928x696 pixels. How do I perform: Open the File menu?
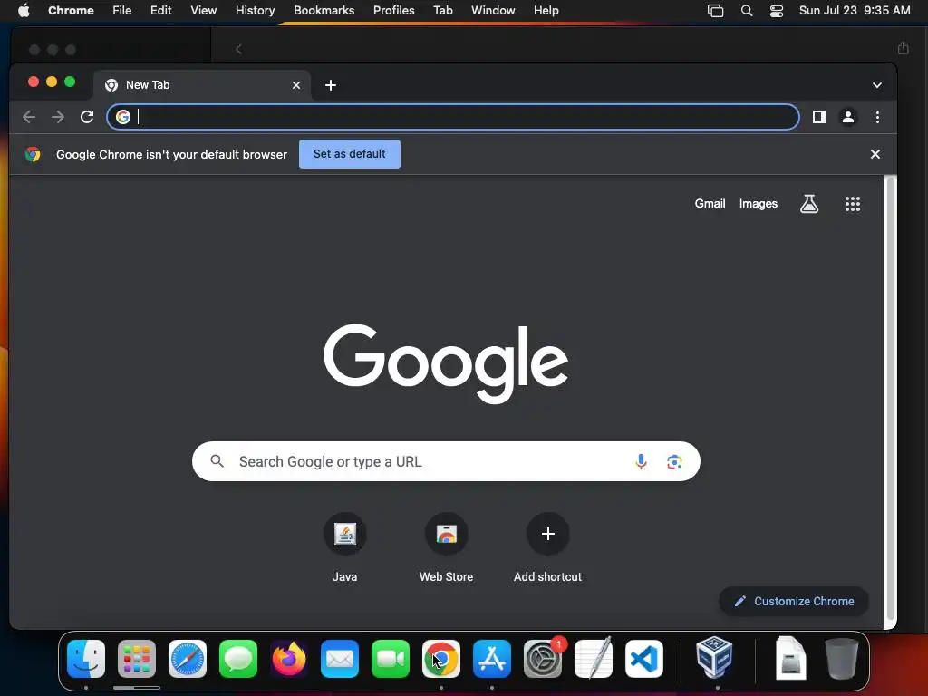(x=122, y=10)
